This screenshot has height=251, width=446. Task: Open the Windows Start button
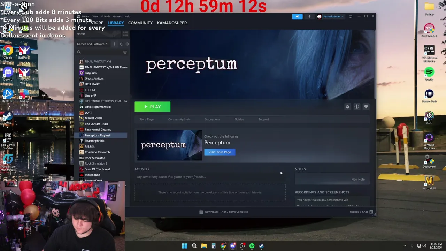pyautogui.click(x=184, y=246)
